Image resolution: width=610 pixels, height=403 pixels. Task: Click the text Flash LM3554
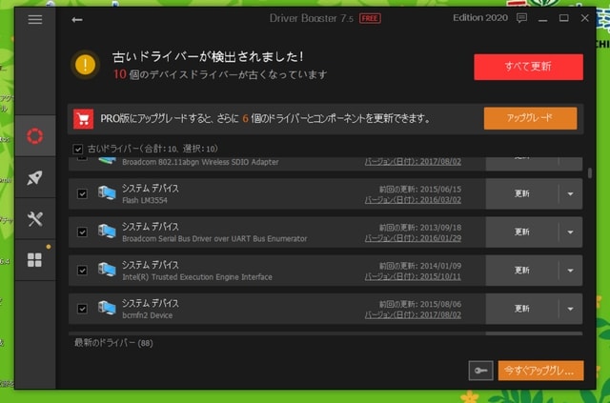click(145, 200)
